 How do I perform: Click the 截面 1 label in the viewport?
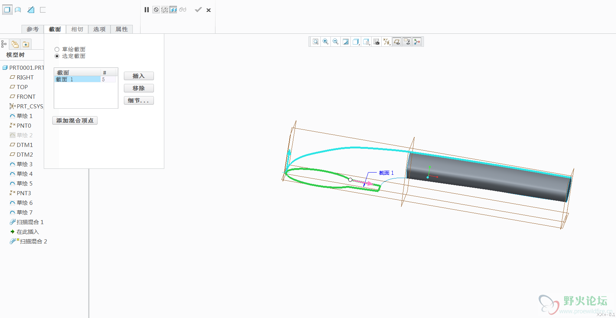(386, 173)
